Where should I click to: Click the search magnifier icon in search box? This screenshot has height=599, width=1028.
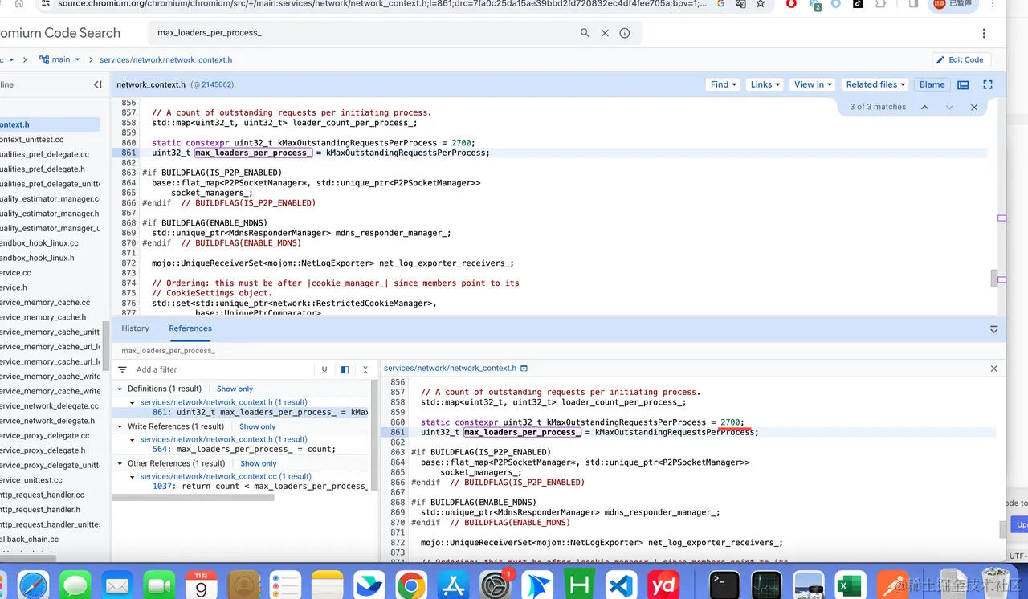pyautogui.click(x=585, y=33)
